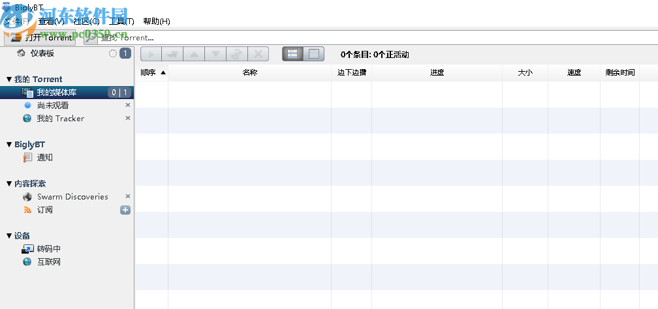658x309 pixels.
Task: Click the Stop torrent toolbar icon
Action: point(172,54)
